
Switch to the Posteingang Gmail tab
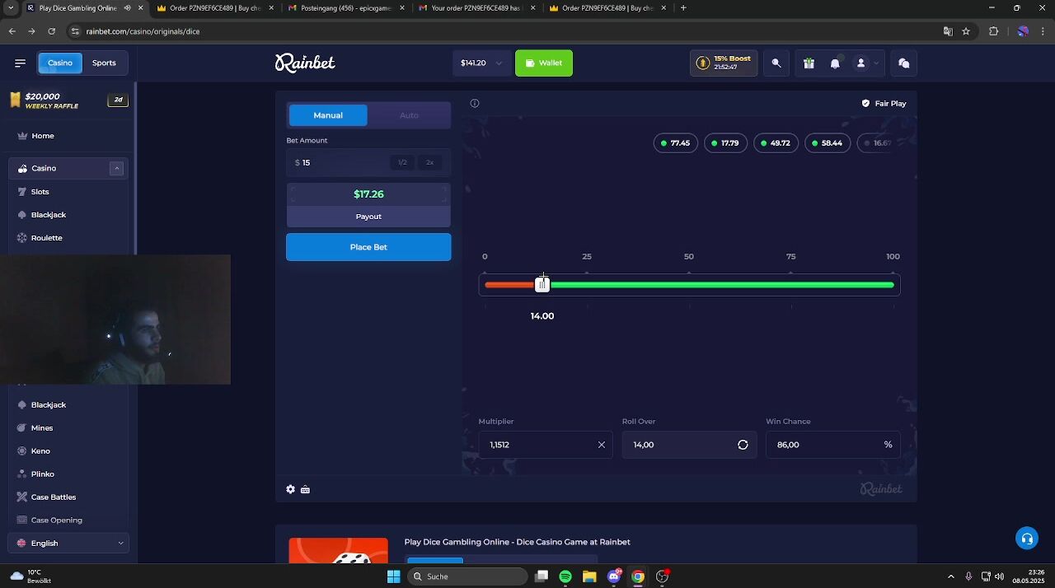345,8
